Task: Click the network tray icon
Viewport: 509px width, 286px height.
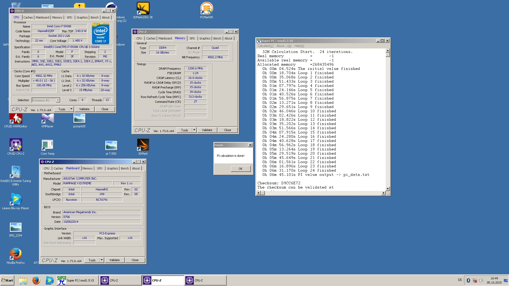Action: coord(475,280)
